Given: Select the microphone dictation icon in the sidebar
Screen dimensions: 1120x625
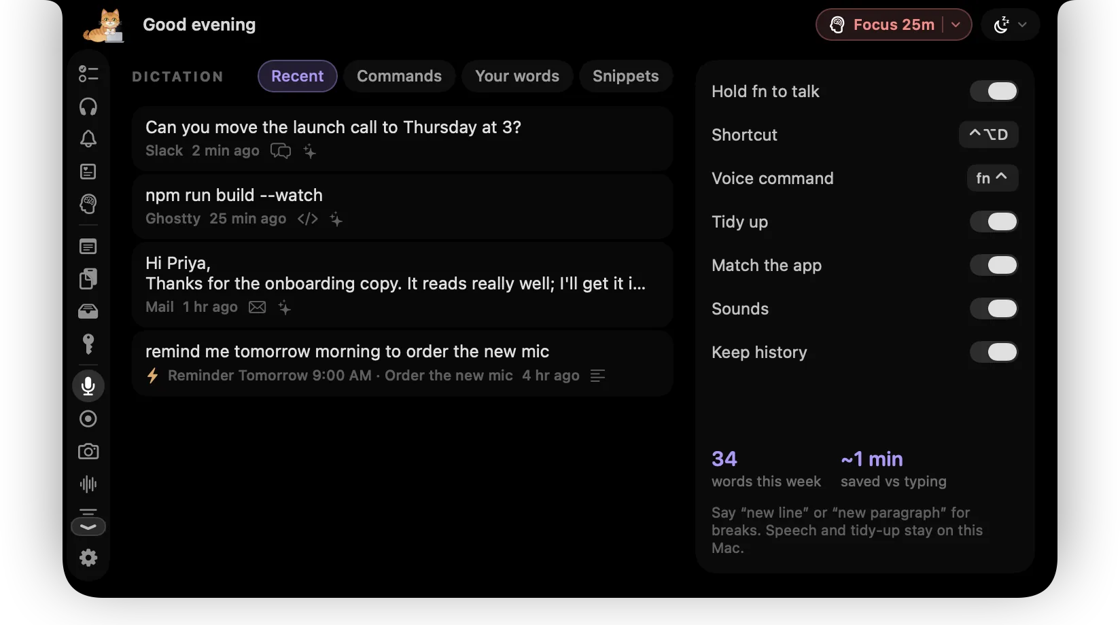Looking at the screenshot, I should coord(88,386).
